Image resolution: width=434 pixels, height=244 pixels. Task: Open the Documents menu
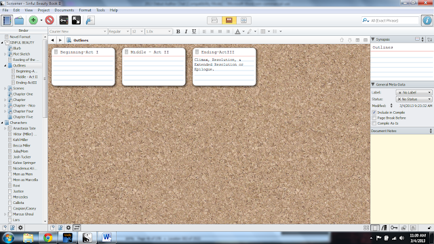point(64,10)
